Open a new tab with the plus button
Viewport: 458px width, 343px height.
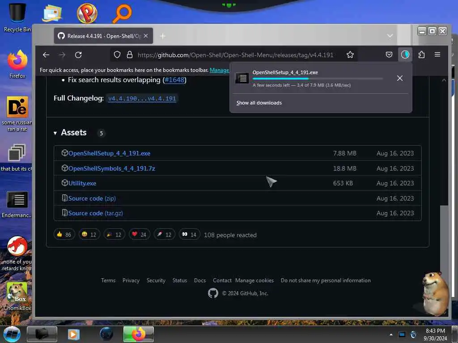click(x=163, y=36)
